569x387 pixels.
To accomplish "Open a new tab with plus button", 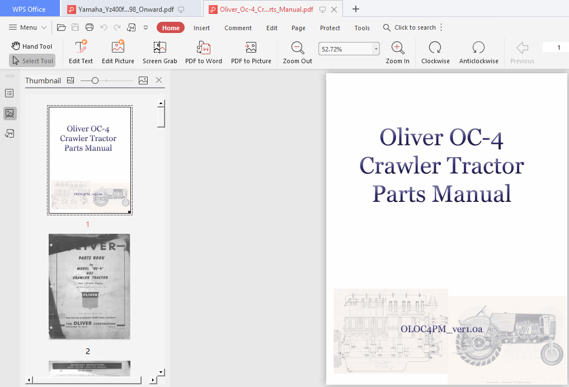I will point(356,9).
